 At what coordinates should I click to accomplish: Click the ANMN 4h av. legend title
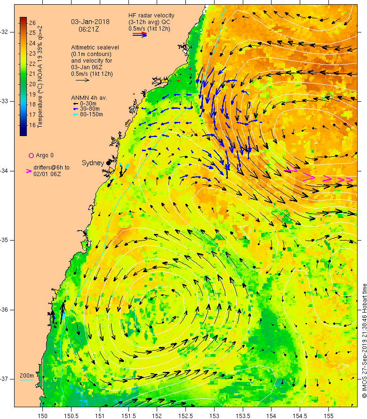pos(89,98)
